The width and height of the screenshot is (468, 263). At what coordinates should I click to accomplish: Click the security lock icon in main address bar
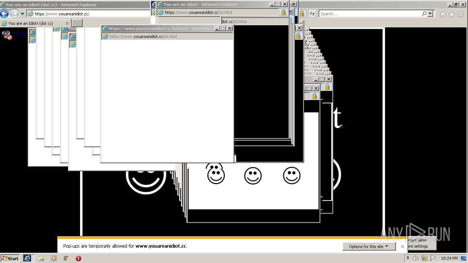coord(302,14)
